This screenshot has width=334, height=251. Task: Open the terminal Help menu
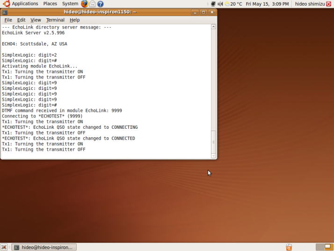click(75, 20)
